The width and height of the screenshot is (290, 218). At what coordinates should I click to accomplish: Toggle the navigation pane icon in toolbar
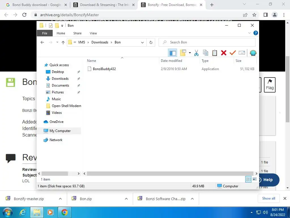[x=172, y=53]
